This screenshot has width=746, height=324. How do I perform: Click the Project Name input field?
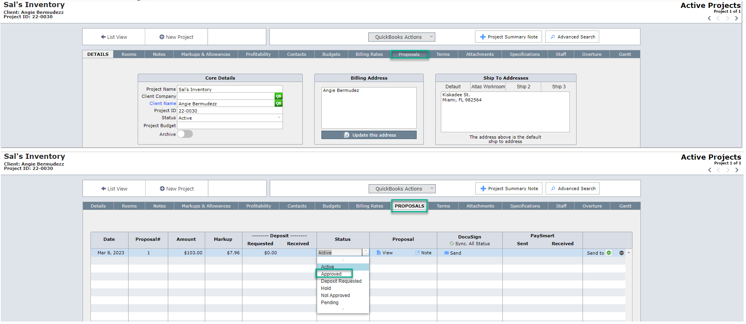click(x=230, y=89)
